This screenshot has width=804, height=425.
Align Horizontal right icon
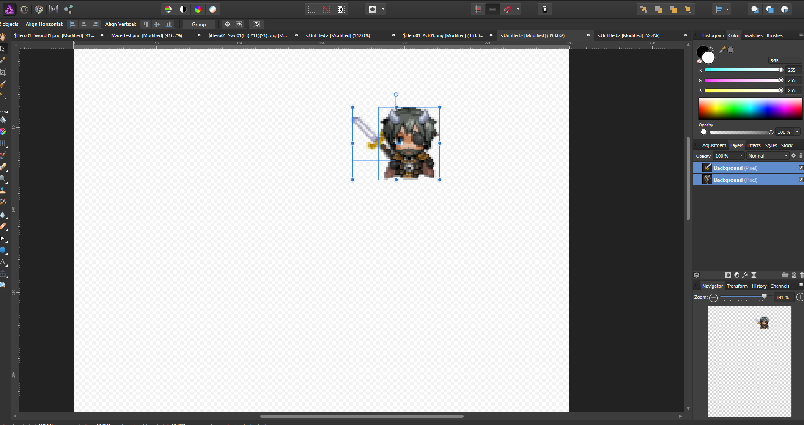pyautogui.click(x=96, y=24)
